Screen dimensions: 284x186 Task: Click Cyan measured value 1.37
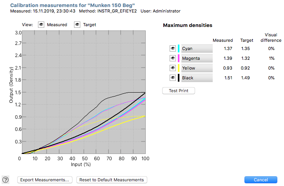click(228, 48)
